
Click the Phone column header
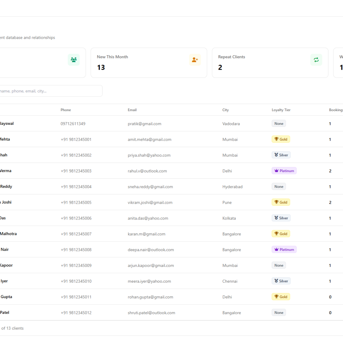66,110
